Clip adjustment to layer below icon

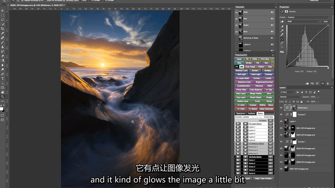point(307,83)
